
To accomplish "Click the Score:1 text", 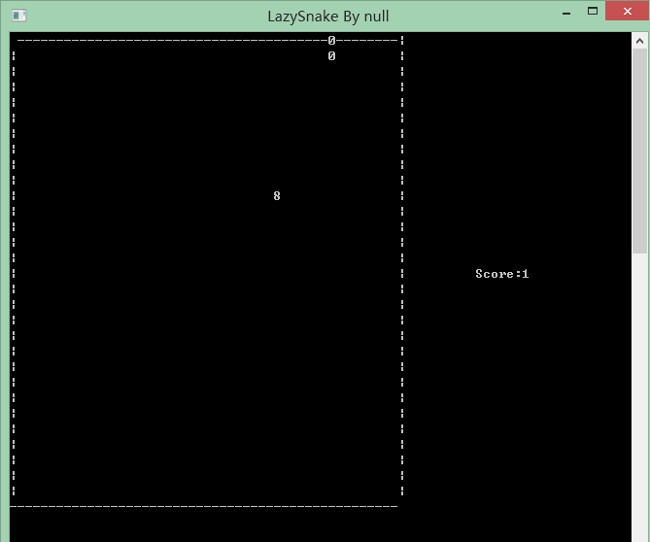I will pos(502,274).
